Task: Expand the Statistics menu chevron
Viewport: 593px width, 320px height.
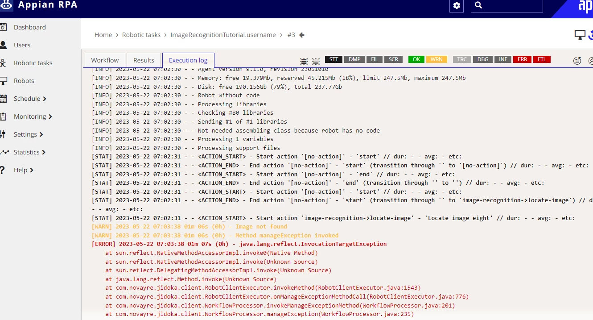Action: [x=44, y=152]
